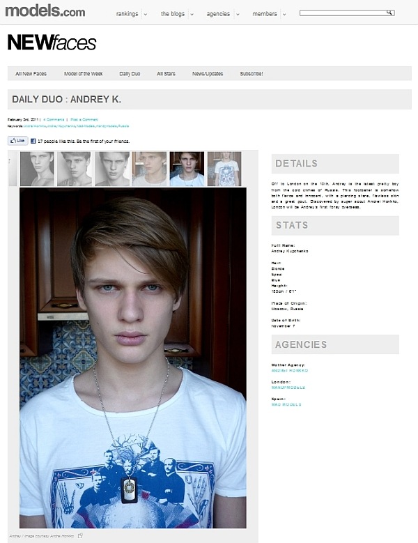
Task: Open the All Stars section
Action: click(166, 74)
